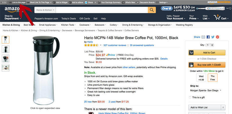
Task: Share product via email envelope icon
Action: (x=203, y=37)
